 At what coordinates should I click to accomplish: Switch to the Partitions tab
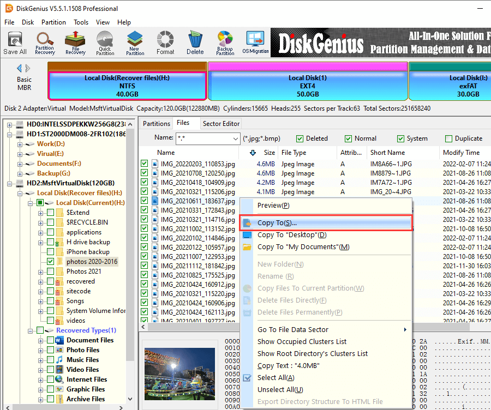(156, 124)
